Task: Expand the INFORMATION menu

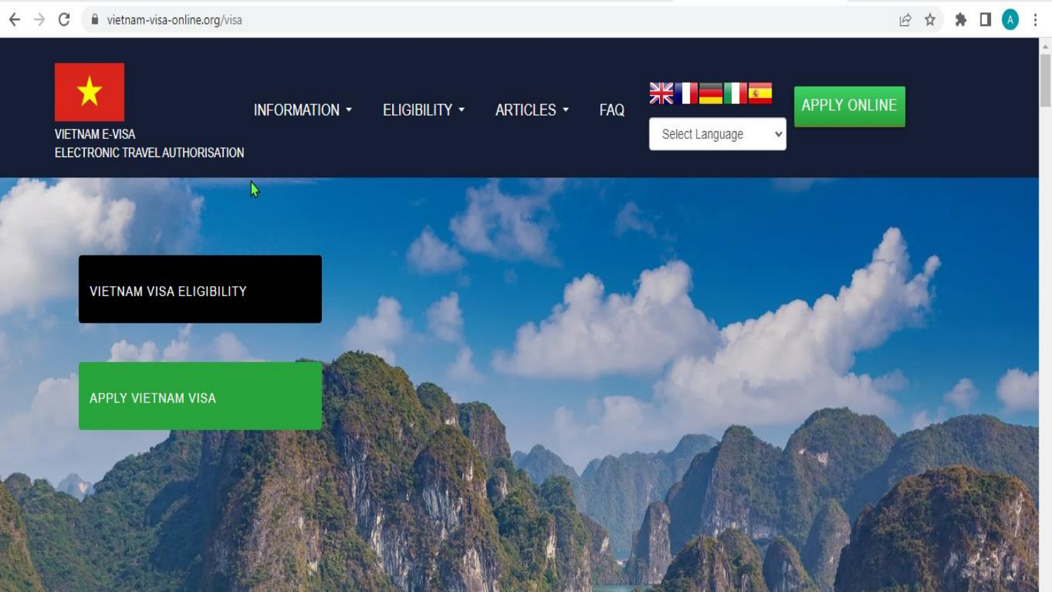Action: click(302, 109)
